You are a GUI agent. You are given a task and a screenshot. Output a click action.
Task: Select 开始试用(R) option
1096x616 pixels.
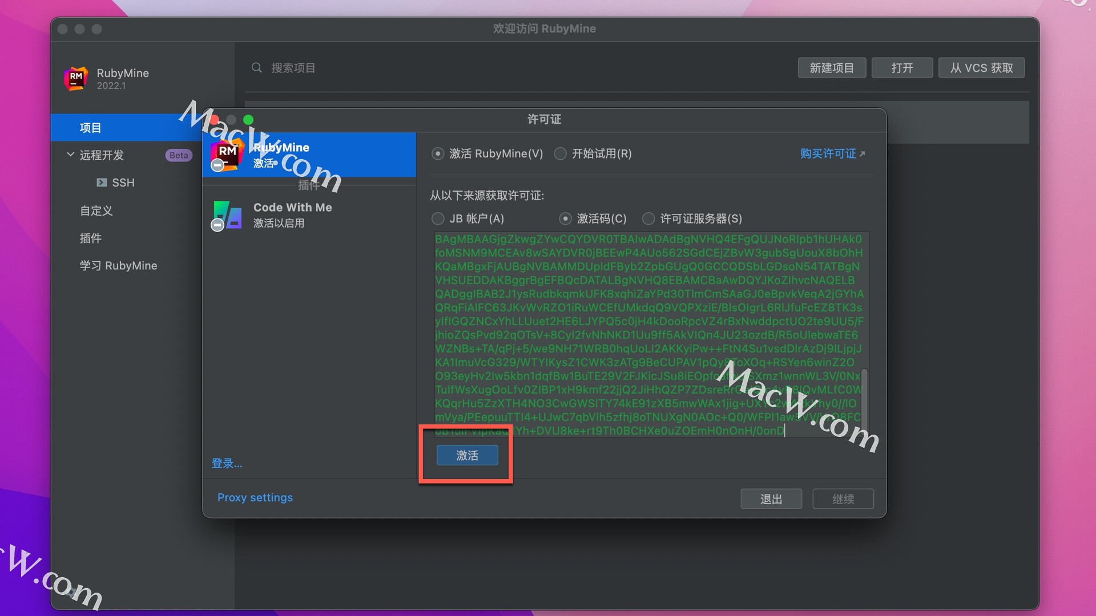(x=561, y=153)
